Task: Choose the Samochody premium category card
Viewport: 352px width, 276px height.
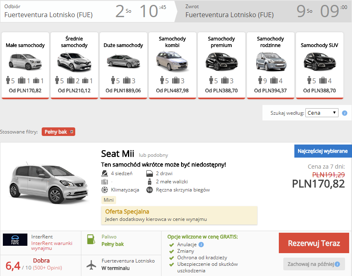Action: pos(221,65)
